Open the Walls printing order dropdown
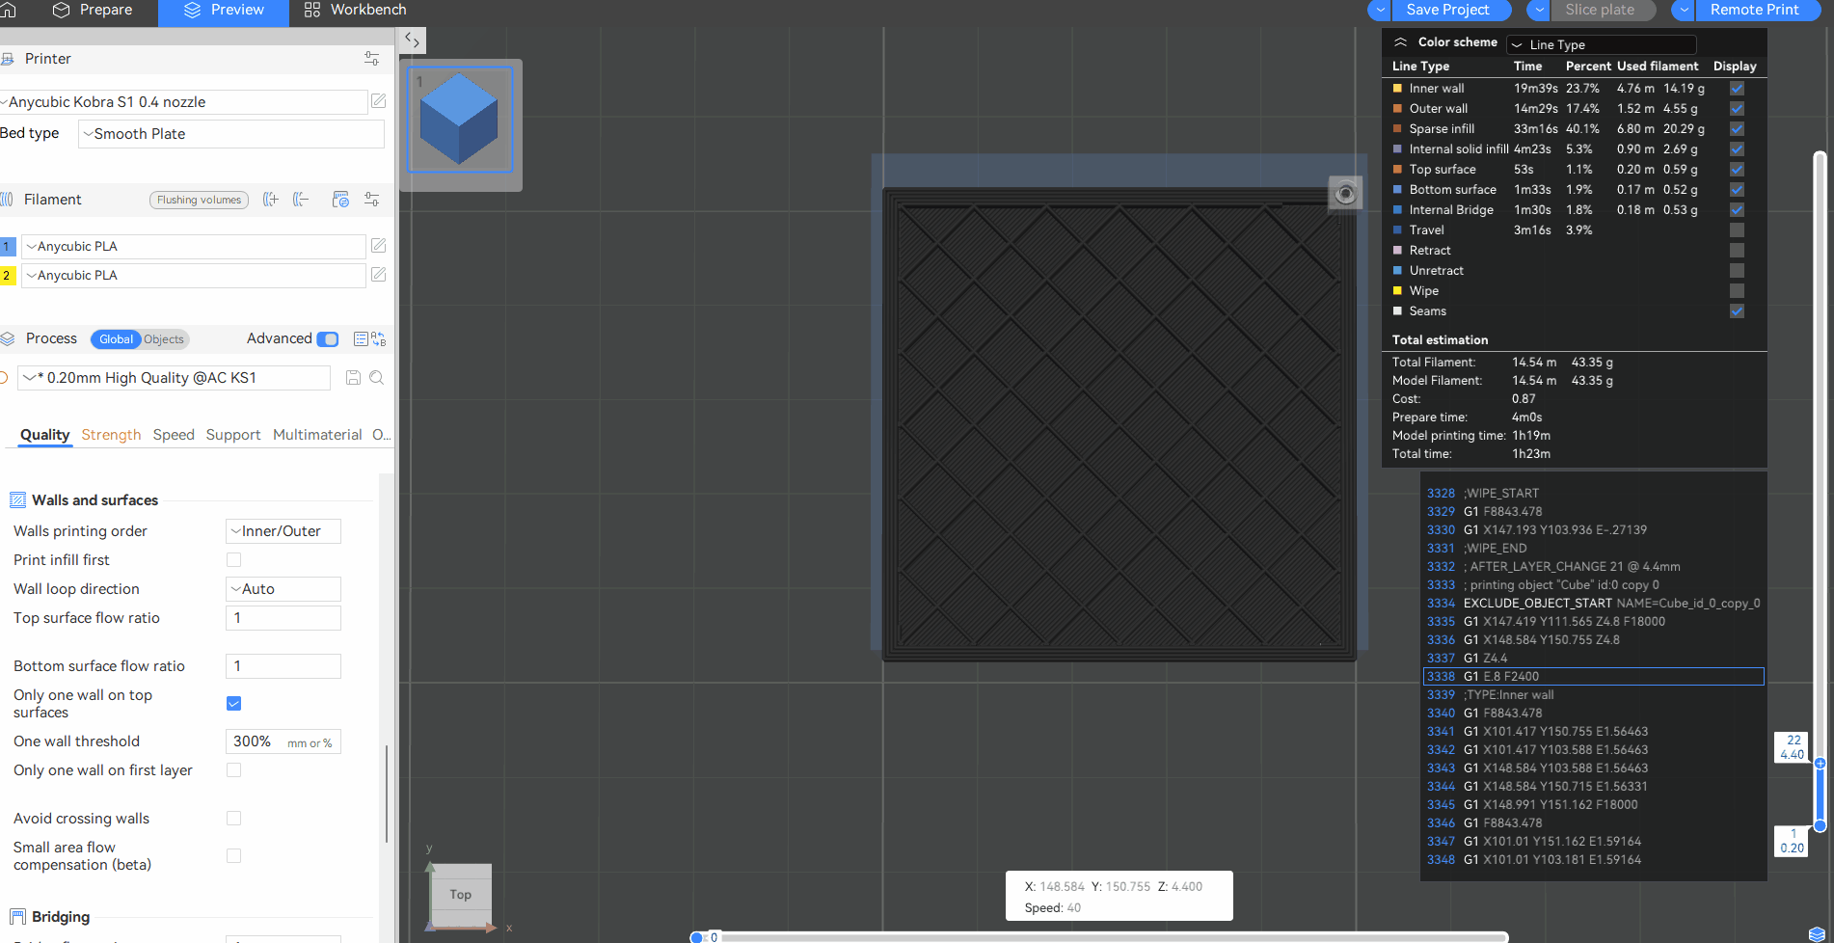The image size is (1834, 943). [283, 531]
